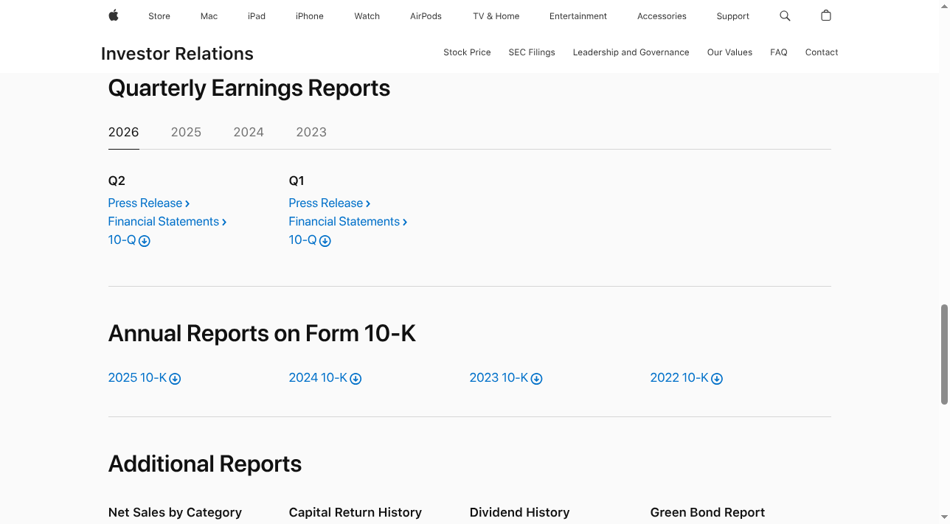Viewport: 950px width, 524px height.
Task: Click the Q1 quarter label
Action: click(x=297, y=181)
